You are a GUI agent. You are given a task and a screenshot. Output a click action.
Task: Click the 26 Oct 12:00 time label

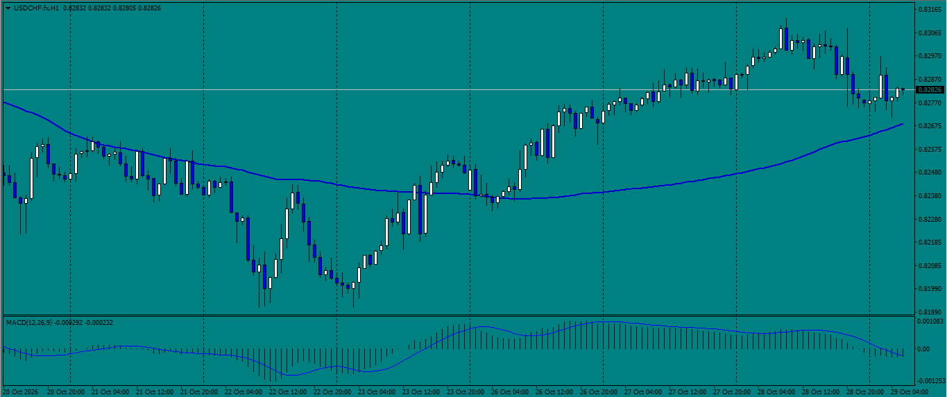coord(554,391)
